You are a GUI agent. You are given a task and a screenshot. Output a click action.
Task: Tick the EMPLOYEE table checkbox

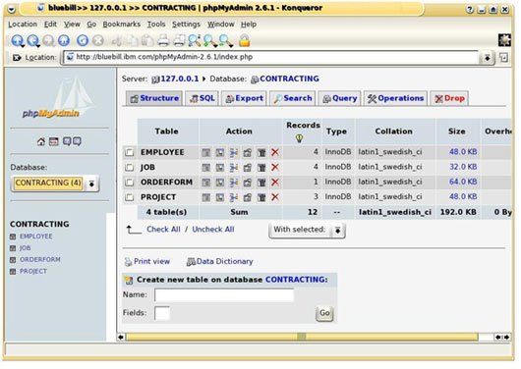(x=129, y=152)
